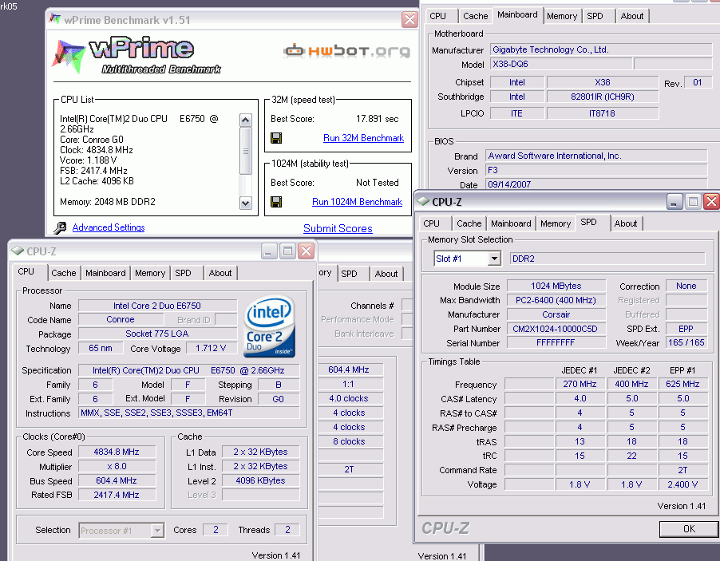The image size is (720, 561).
Task: Click the Max Bandwidth PC2-6400 field
Action: point(555,300)
